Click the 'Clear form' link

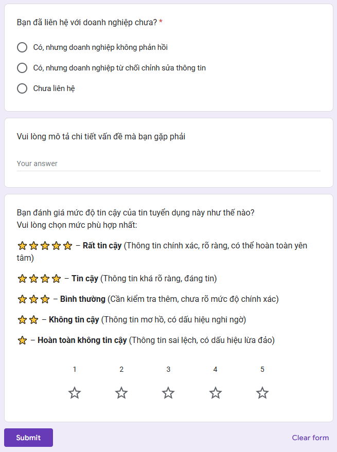tap(310, 438)
